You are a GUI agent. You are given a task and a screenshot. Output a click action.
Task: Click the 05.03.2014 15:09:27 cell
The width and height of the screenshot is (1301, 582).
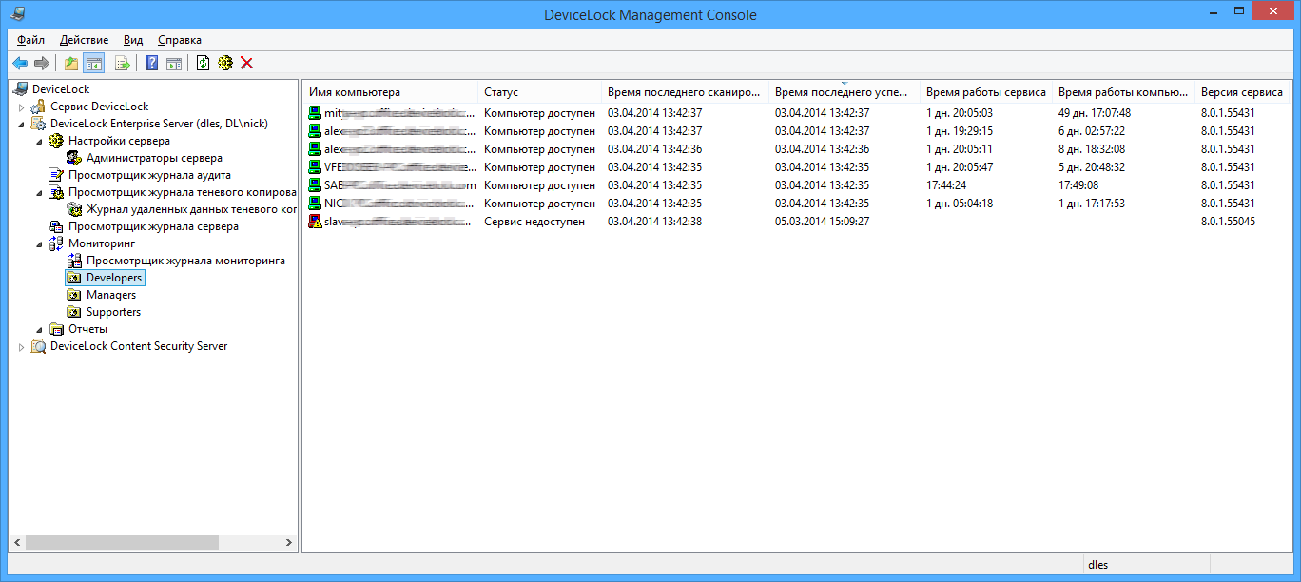823,222
